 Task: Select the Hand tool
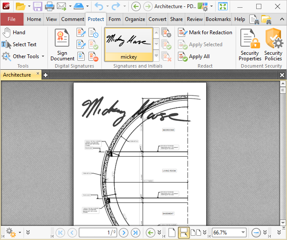coord(14,33)
